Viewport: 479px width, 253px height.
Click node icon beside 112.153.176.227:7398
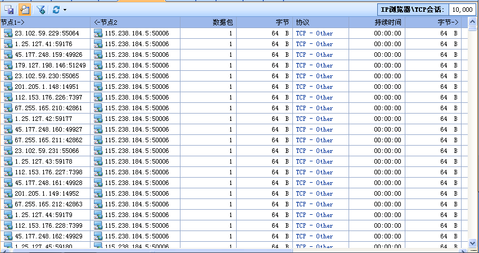click(x=8, y=173)
